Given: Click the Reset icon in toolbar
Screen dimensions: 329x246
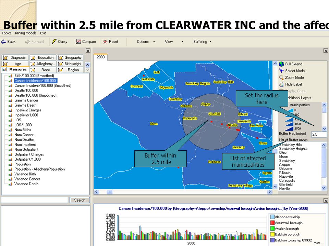Looking at the screenshot, I should click(x=105, y=42).
